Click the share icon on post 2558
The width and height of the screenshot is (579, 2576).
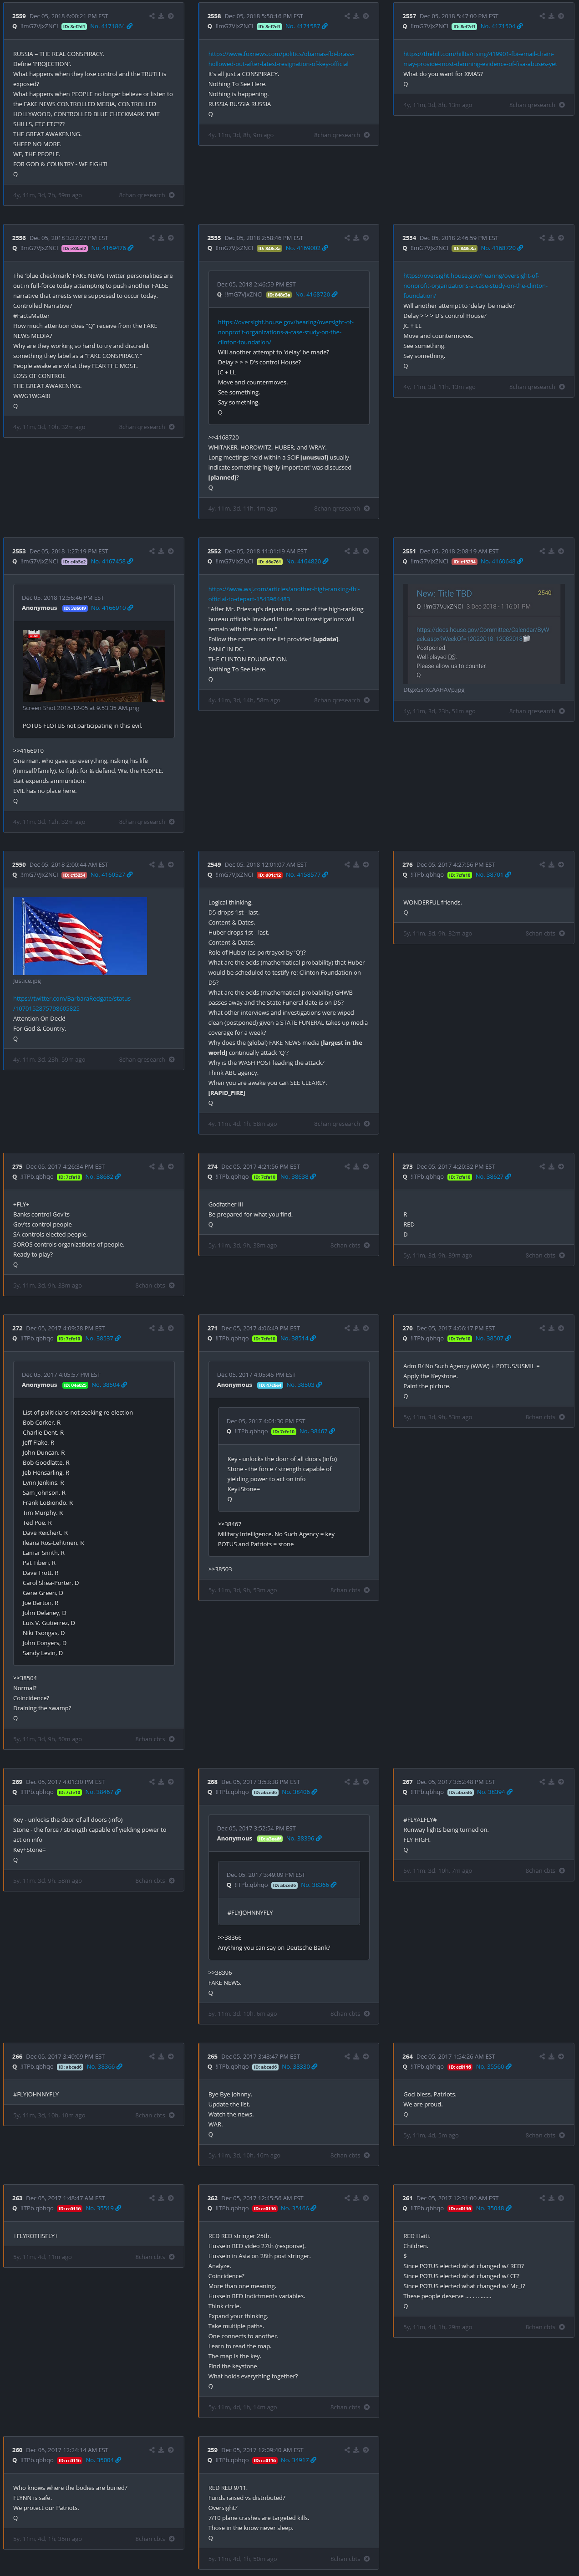pyautogui.click(x=346, y=16)
